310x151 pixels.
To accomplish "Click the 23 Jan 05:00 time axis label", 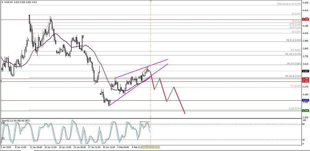I will pyautogui.click(x=79, y=147).
